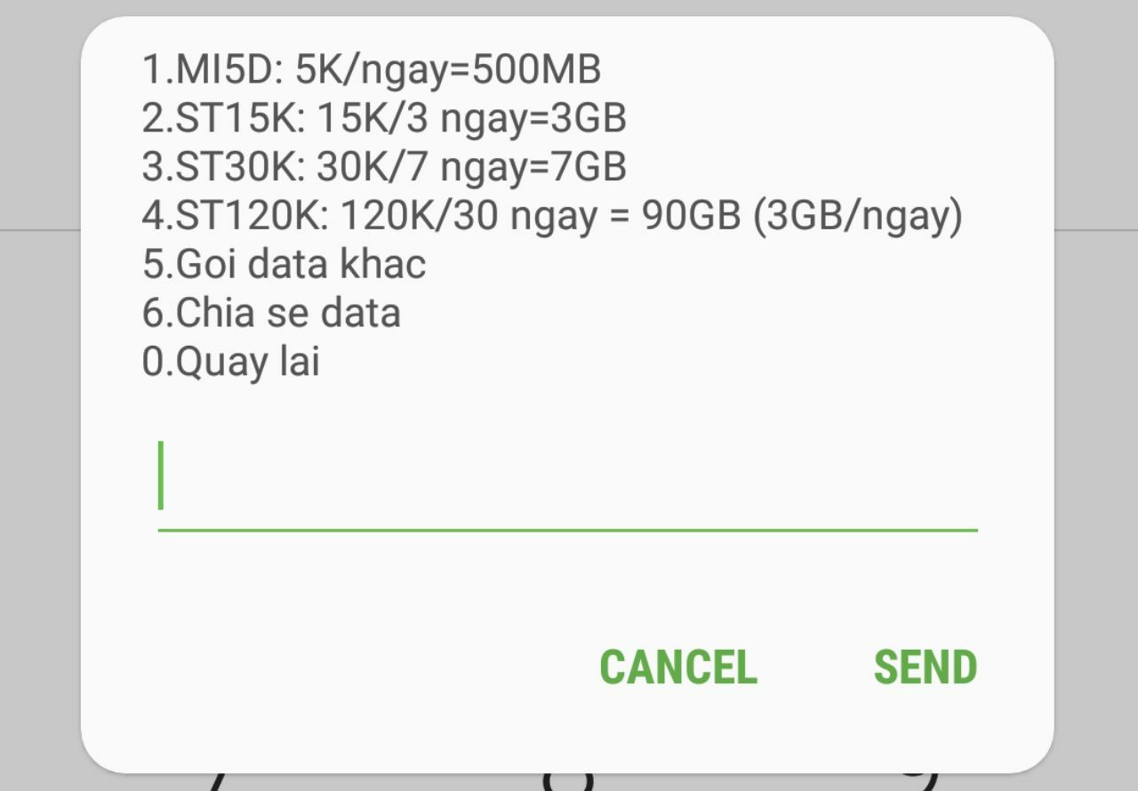
Task: Click the '3GB' text in ST15K line
Action: pyautogui.click(x=589, y=118)
